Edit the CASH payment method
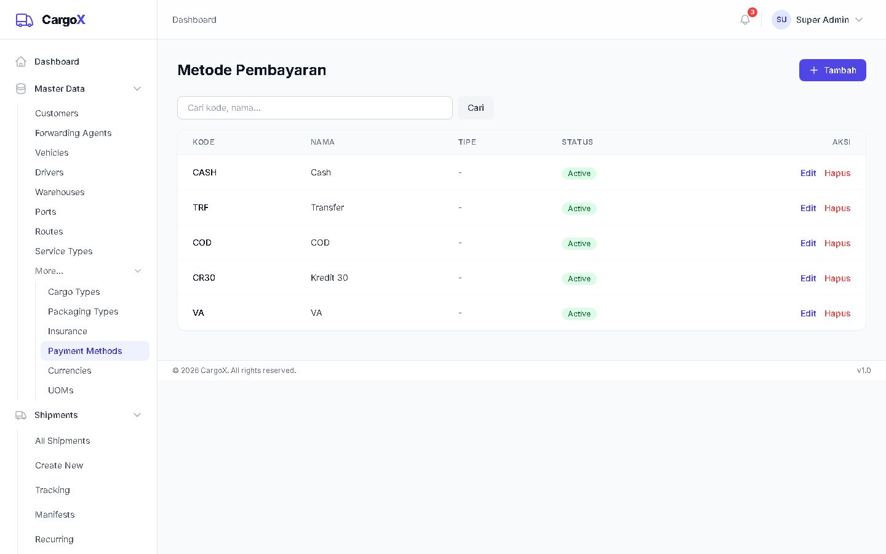886x554 pixels. 808,173
